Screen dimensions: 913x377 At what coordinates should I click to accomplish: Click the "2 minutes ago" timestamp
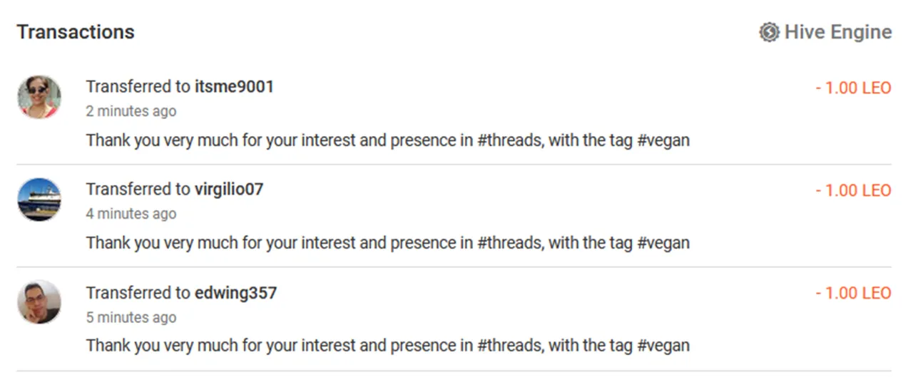(x=131, y=111)
